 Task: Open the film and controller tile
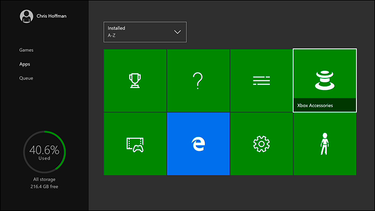click(x=135, y=144)
